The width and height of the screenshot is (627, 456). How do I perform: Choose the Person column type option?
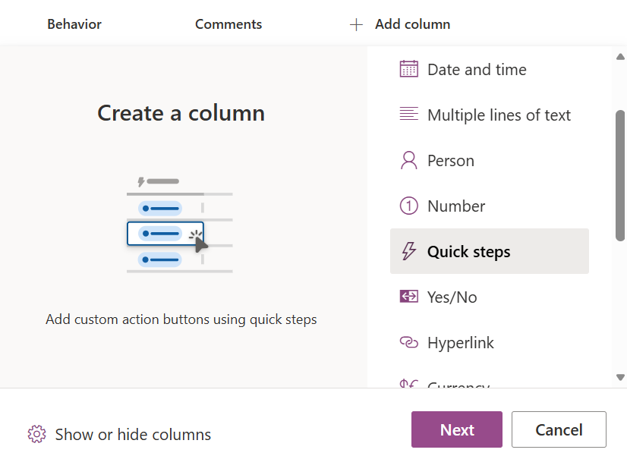450,161
